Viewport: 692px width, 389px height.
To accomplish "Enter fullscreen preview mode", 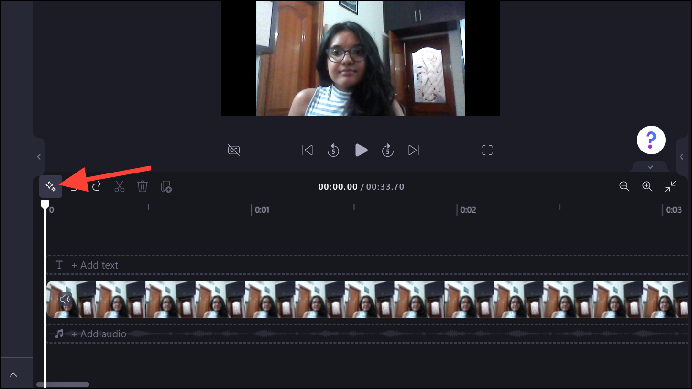I will (x=487, y=150).
